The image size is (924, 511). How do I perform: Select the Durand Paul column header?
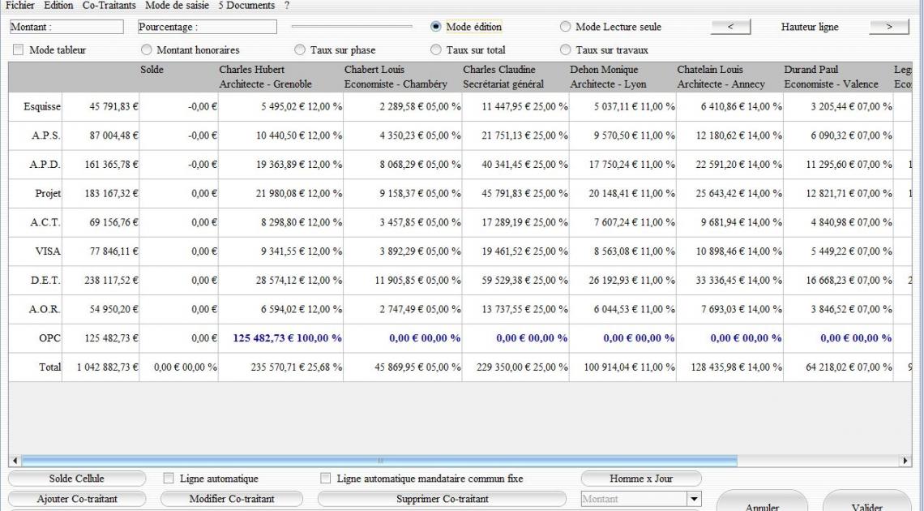pos(838,76)
